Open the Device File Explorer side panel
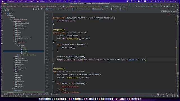The image size is (180, 101). pos(178,78)
